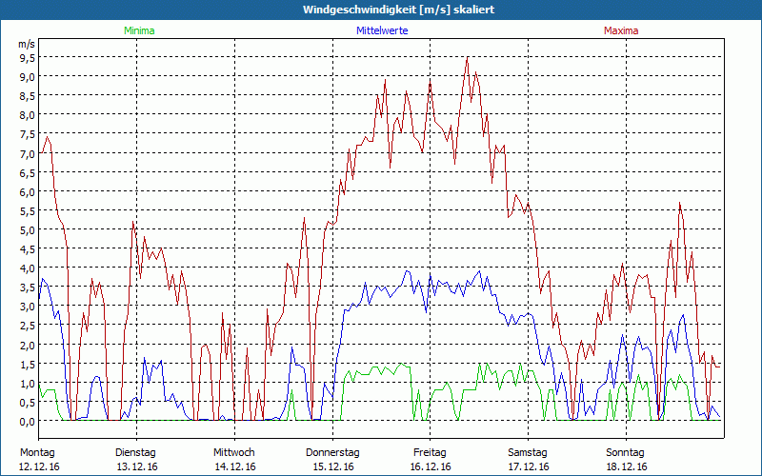Click the Mittwoch day label
Viewport: 762px width, 476px height.
(x=234, y=453)
